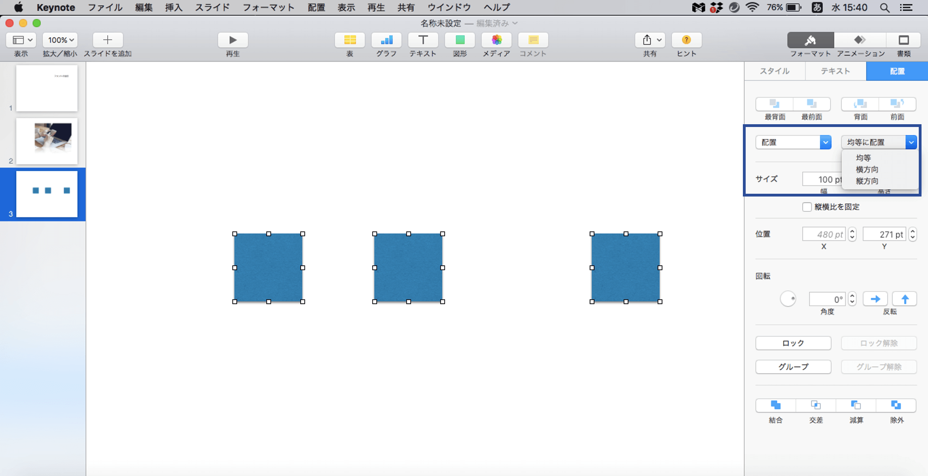Viewport: 928px width, 476px height.
Task: Click the 交差 intersect shapes icon
Action: (x=816, y=406)
